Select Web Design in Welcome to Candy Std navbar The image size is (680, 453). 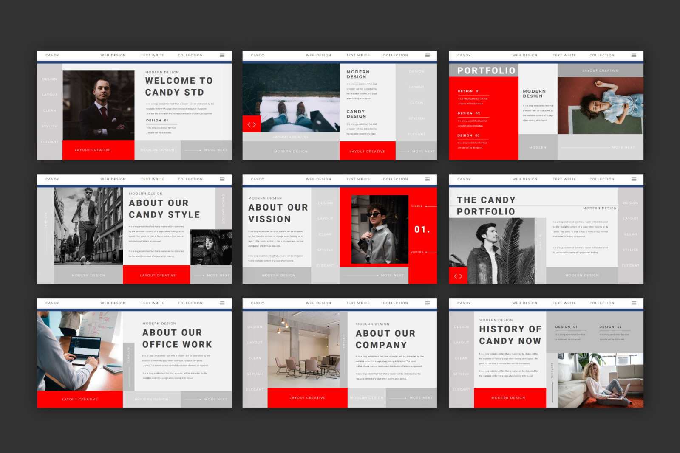tap(113, 55)
